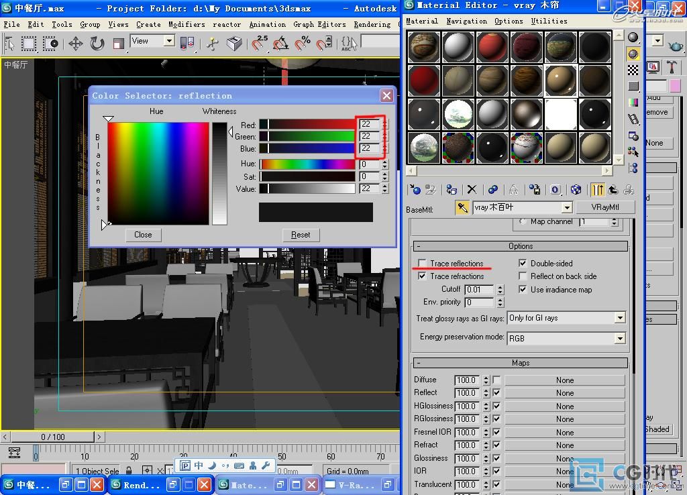Collapse the Maps rollout

click(521, 363)
